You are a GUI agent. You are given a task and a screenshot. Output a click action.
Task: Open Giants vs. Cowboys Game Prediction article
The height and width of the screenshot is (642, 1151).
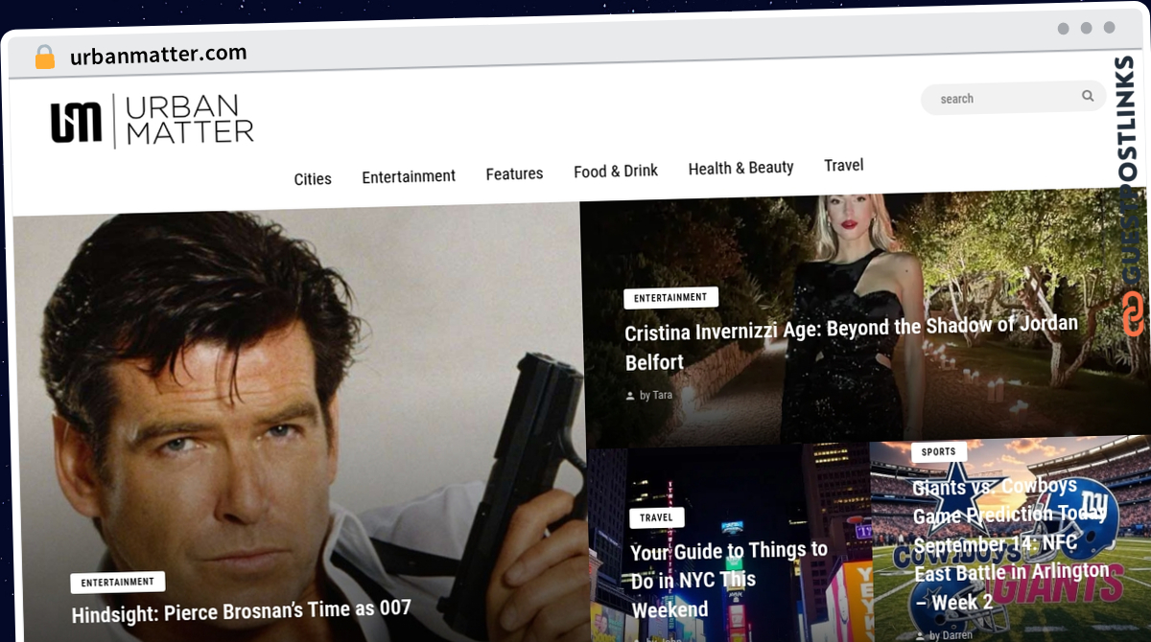[x=1012, y=543]
